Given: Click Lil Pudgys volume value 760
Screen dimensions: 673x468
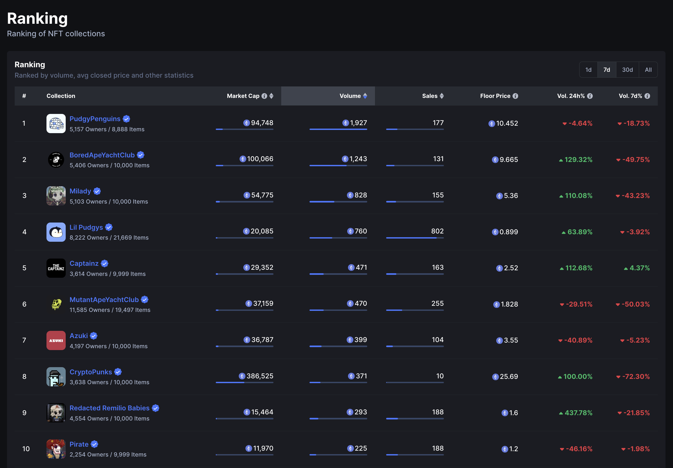Looking at the screenshot, I should (x=361, y=231).
